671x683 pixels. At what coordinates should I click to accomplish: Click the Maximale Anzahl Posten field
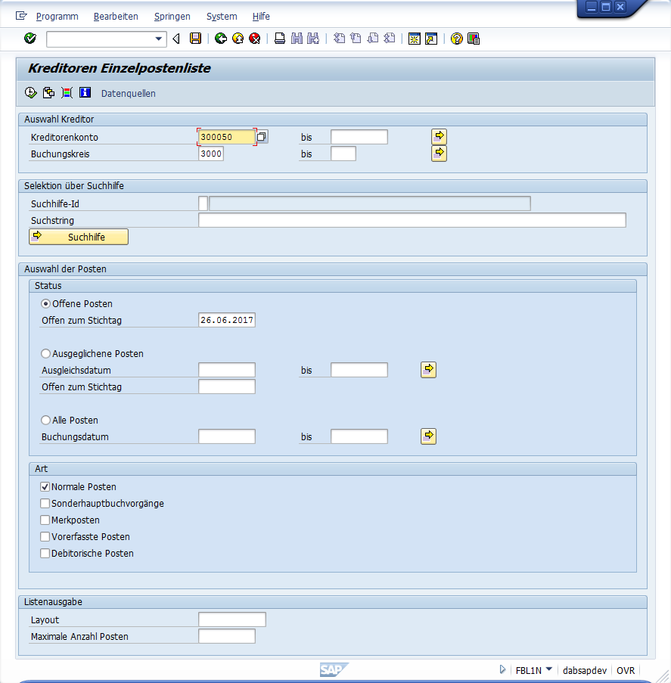pos(227,636)
